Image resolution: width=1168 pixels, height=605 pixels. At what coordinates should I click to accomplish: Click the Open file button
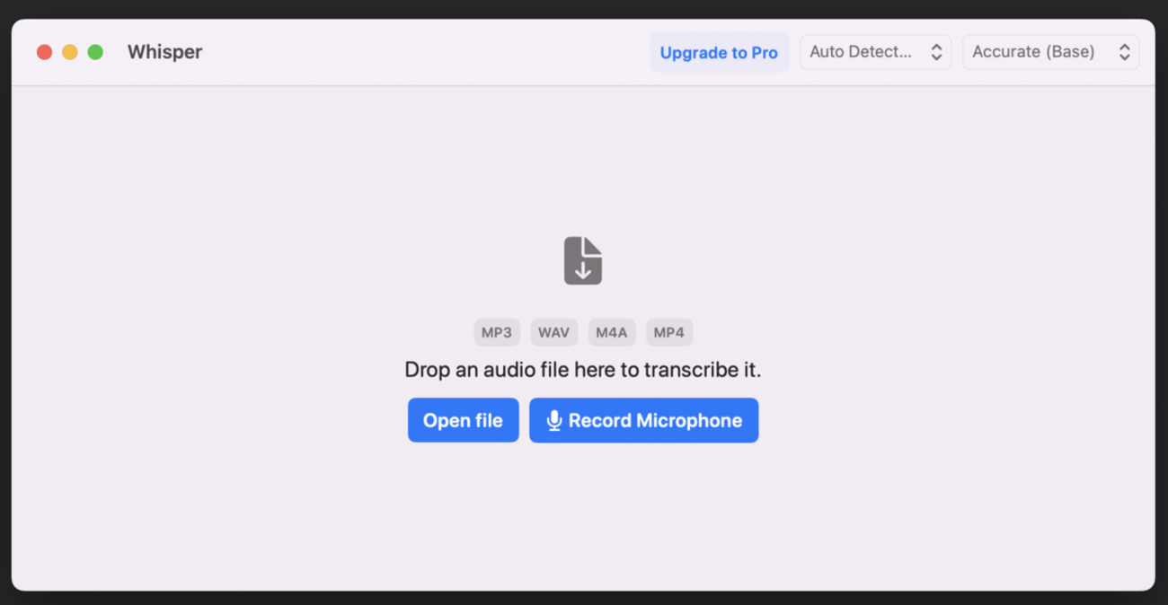[x=463, y=420]
